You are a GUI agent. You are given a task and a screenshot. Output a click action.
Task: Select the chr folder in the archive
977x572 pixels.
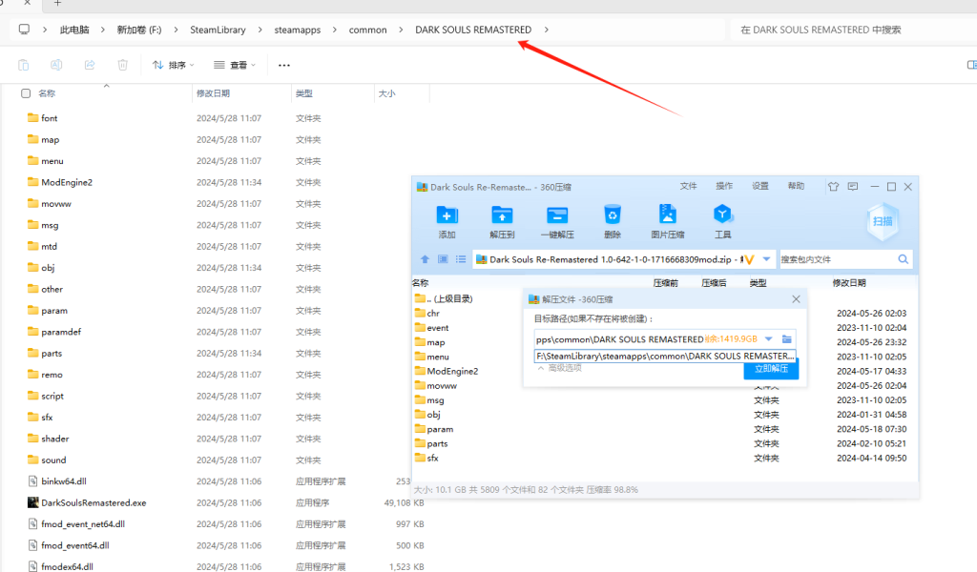[433, 313]
